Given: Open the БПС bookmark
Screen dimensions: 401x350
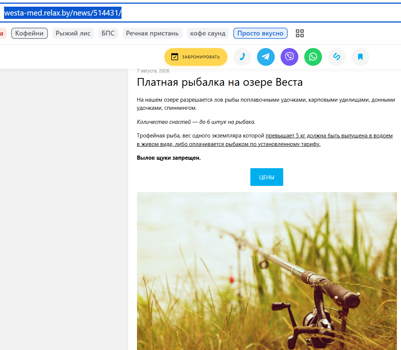Looking at the screenshot, I should [108, 33].
